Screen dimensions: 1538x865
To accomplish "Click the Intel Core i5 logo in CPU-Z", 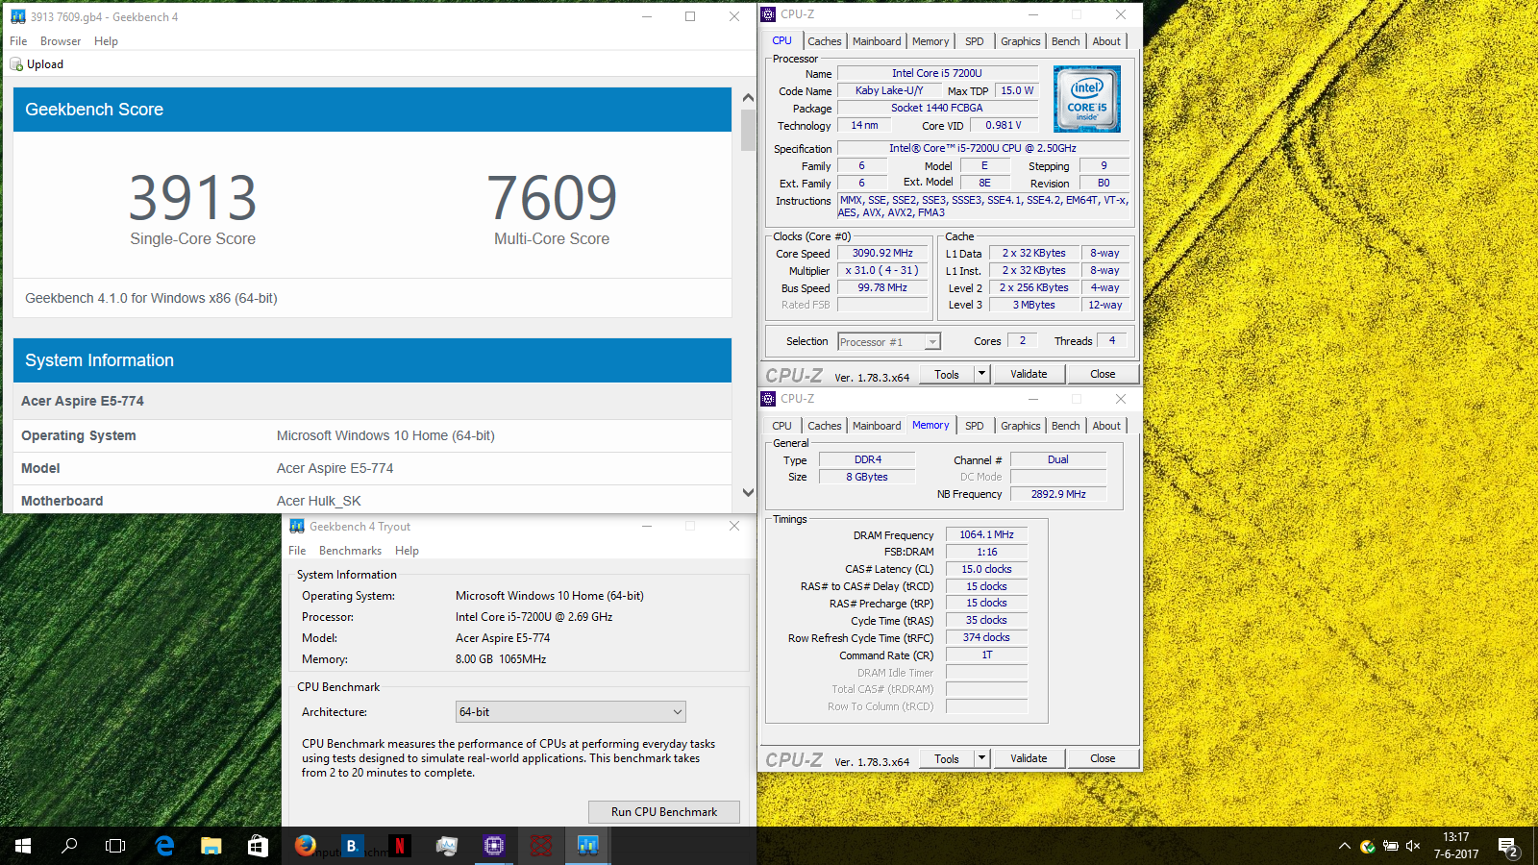I will coord(1087,99).
